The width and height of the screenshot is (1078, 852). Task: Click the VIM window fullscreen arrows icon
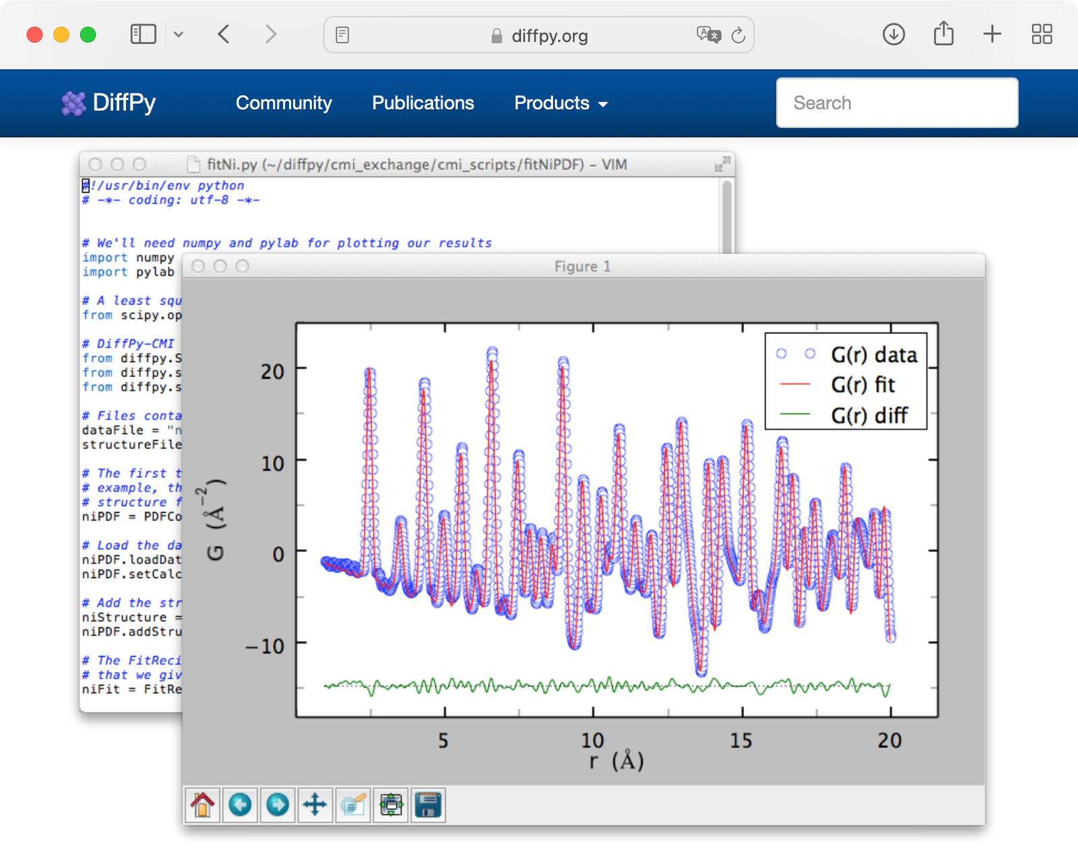point(722,164)
